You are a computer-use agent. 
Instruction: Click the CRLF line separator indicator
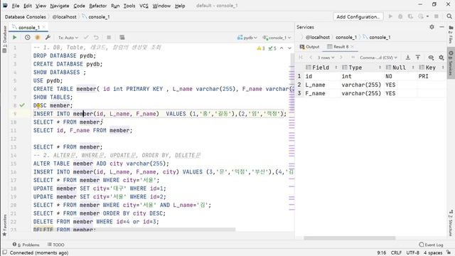click(397, 253)
